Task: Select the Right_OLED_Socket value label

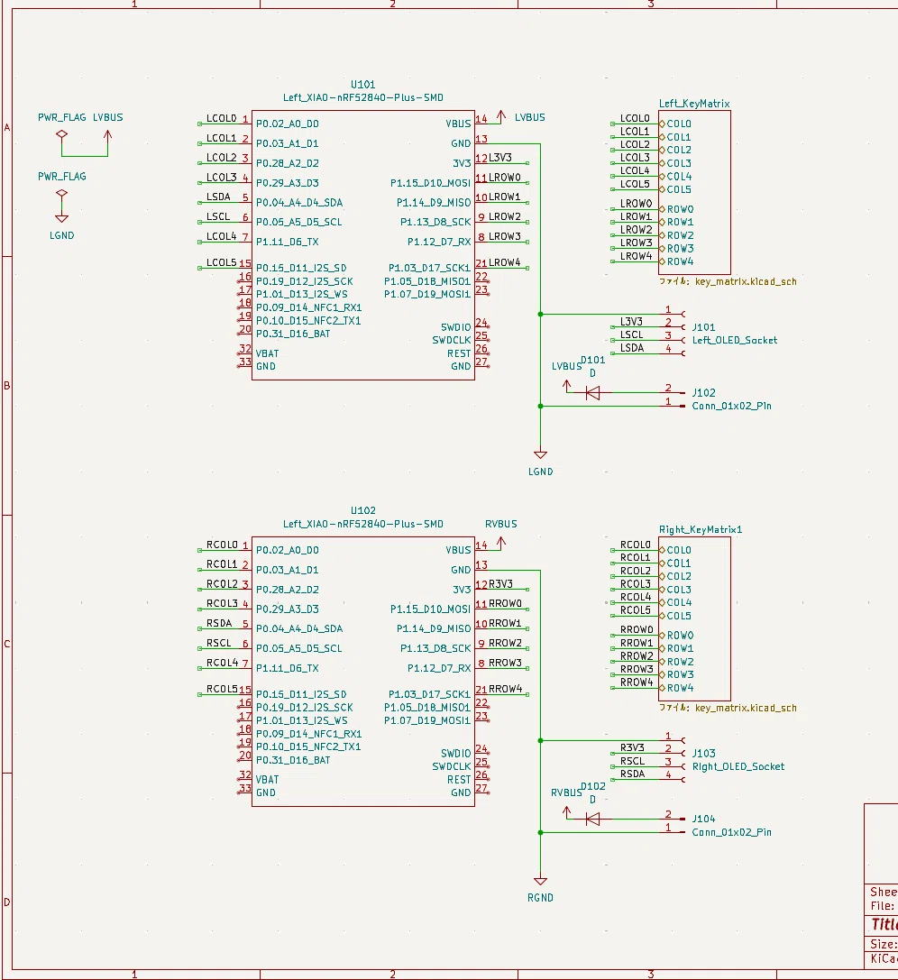Action: [x=738, y=767]
